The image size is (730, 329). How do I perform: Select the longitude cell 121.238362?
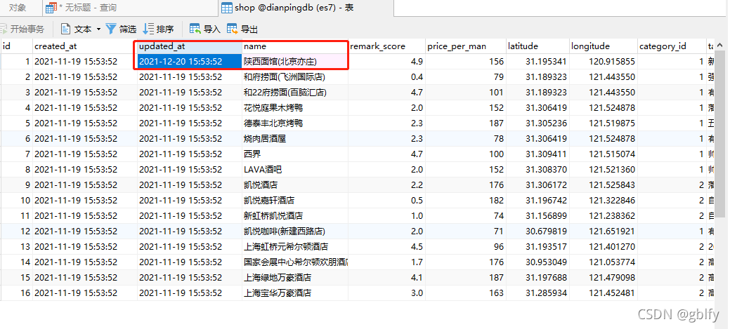(x=604, y=215)
